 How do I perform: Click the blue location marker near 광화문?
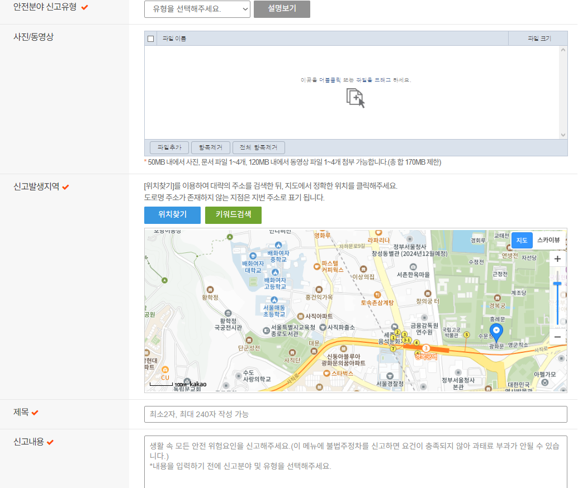click(x=496, y=331)
